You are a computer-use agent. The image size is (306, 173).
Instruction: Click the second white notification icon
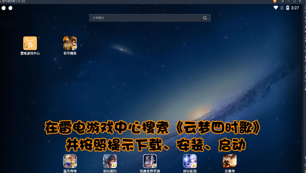coord(10,8)
